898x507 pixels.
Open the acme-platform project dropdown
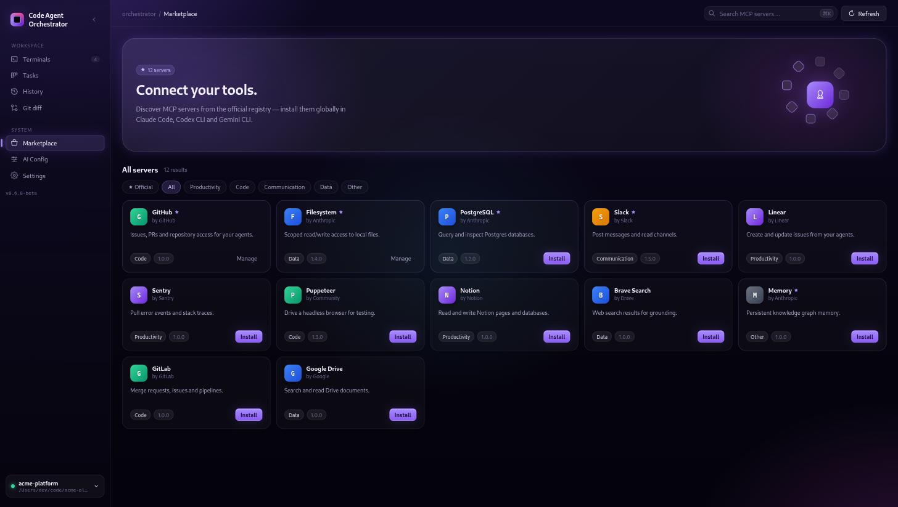[55, 486]
